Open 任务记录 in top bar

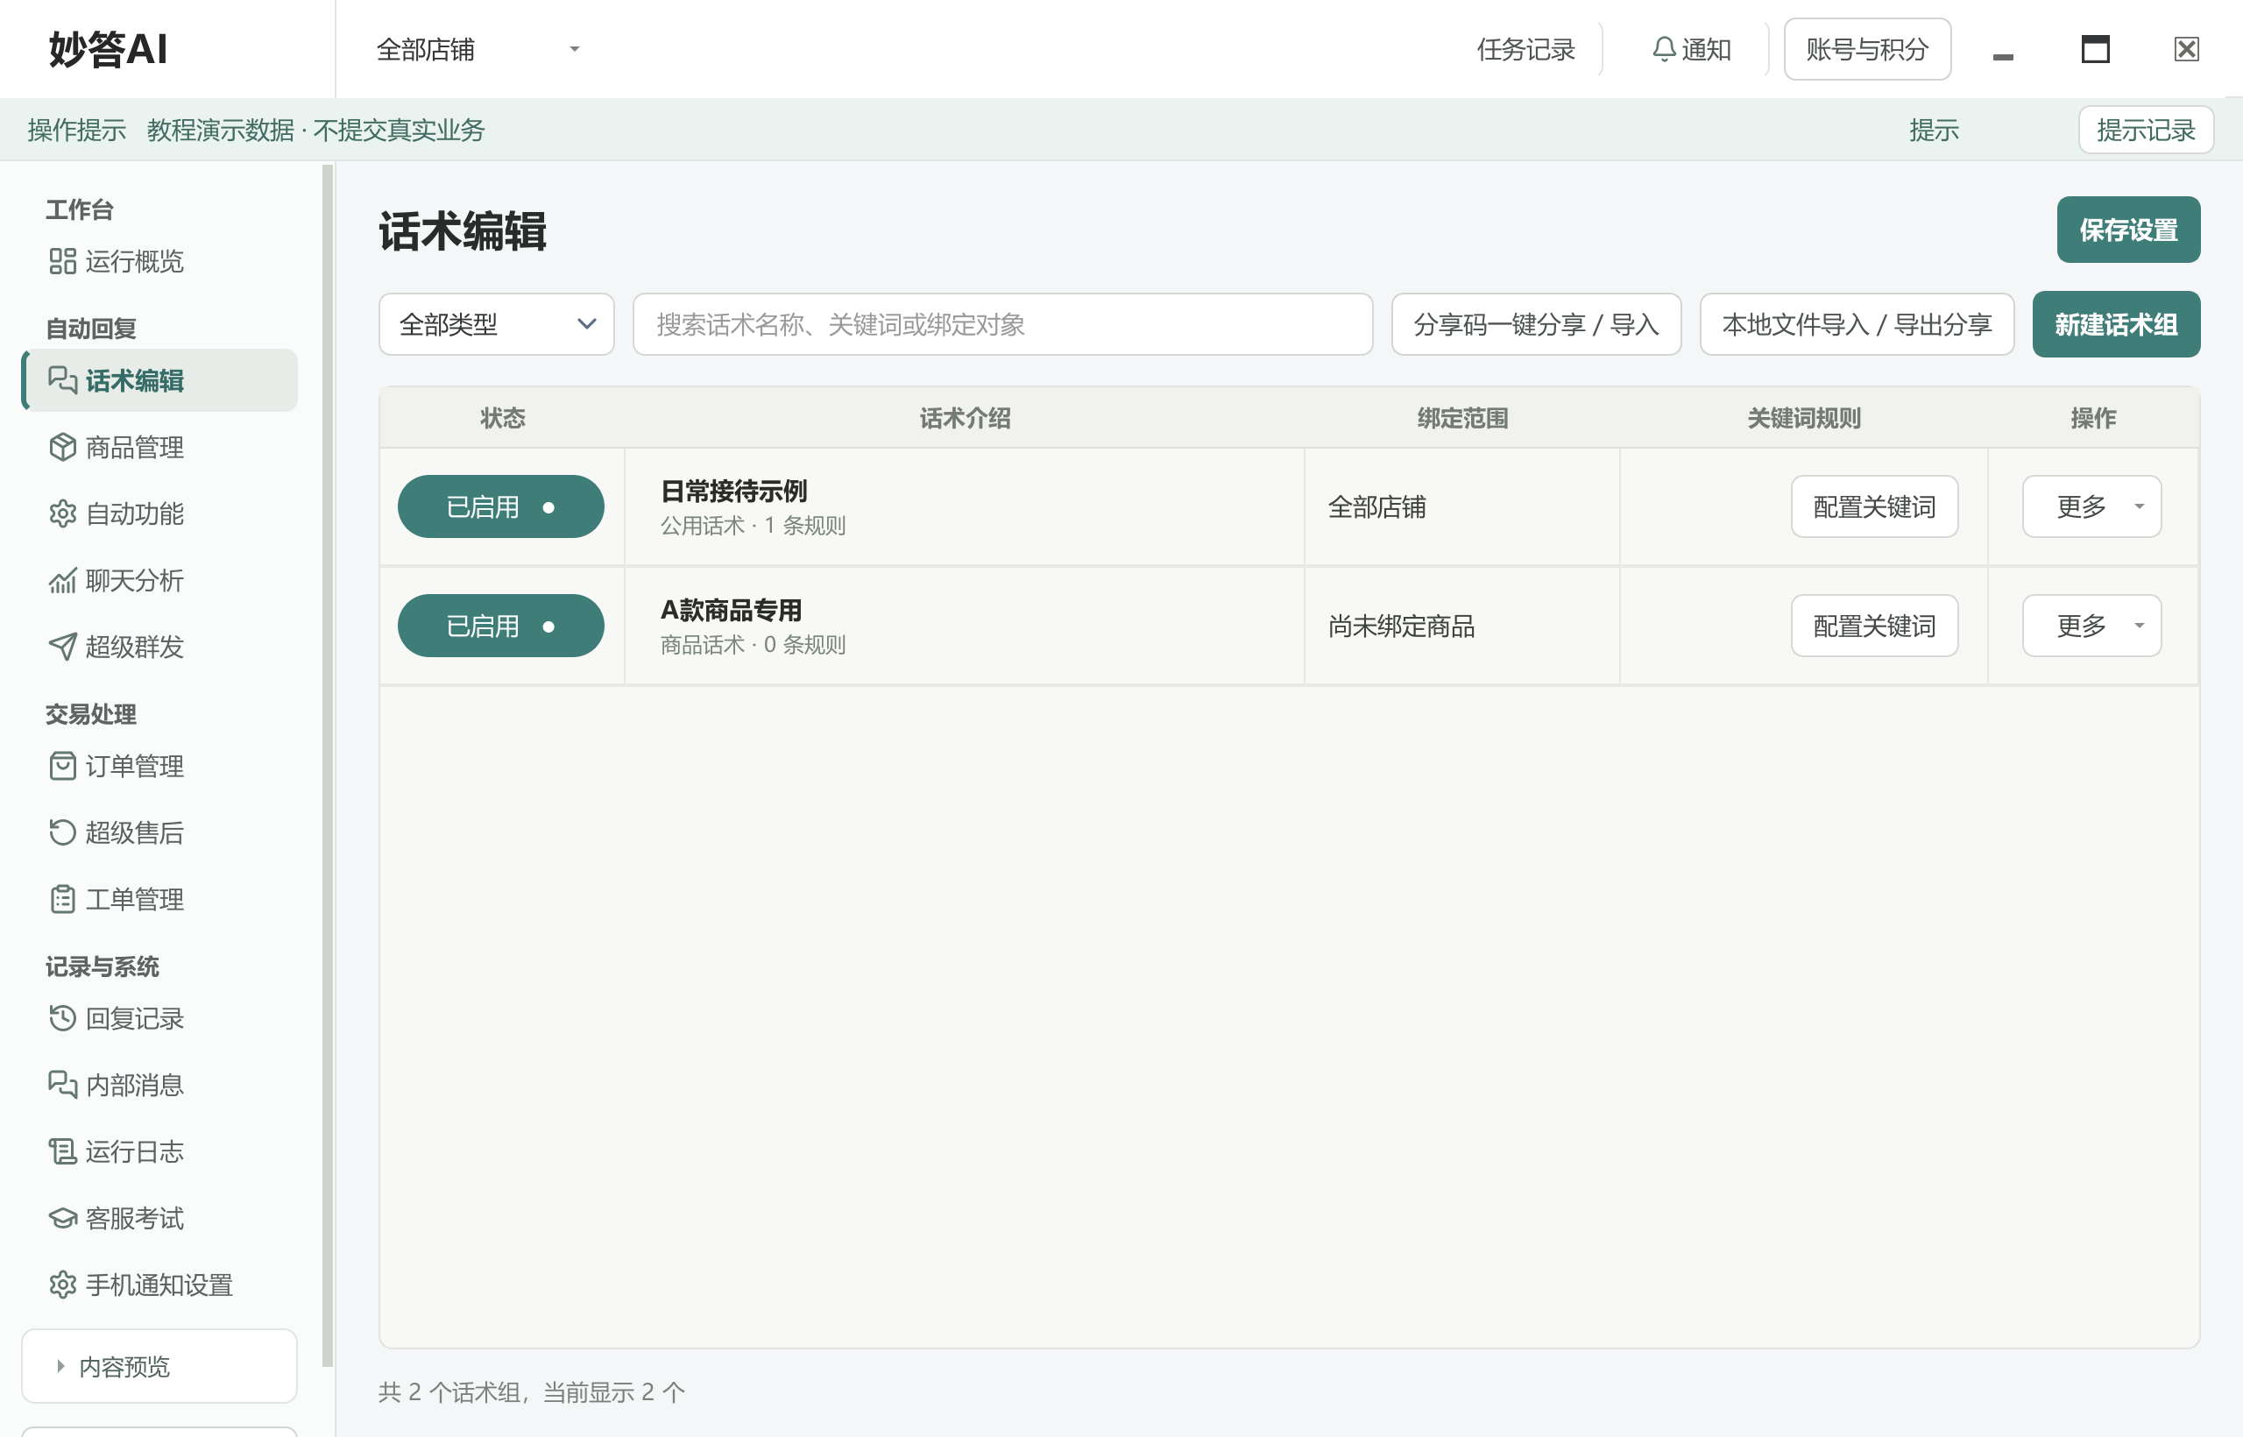1525,49
